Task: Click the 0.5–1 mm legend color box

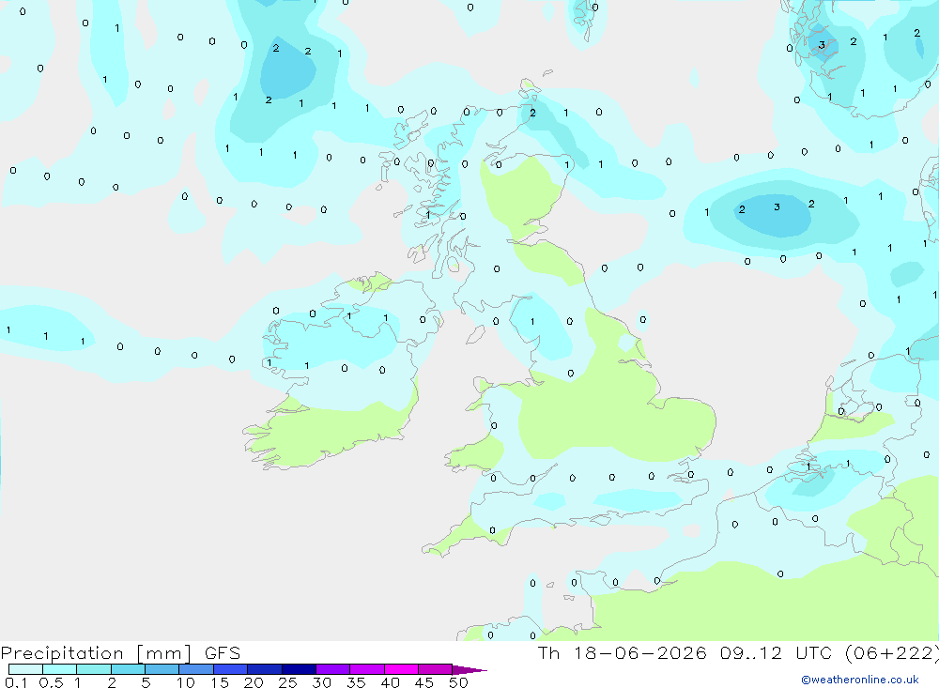Action: 60,669
